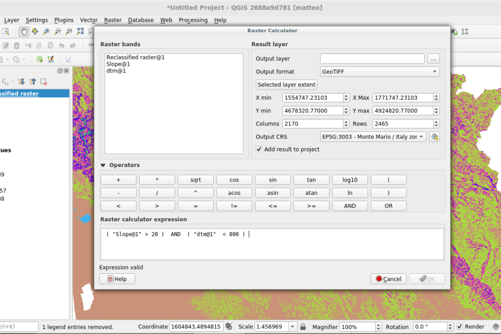The height and width of the screenshot is (334, 501).
Task: Click the Undo icon in the toolbar
Action: [x=62, y=46]
